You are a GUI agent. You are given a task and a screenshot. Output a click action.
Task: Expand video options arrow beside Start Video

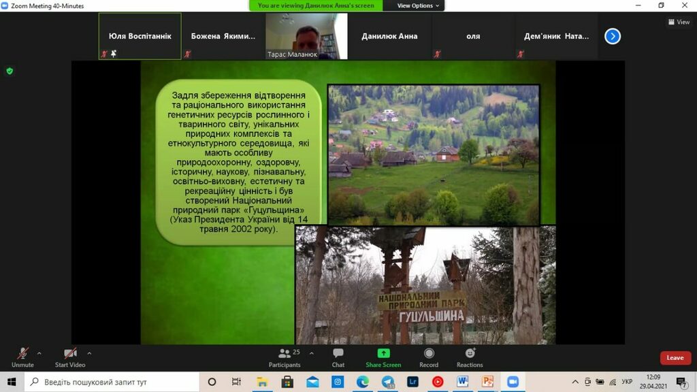89,353
